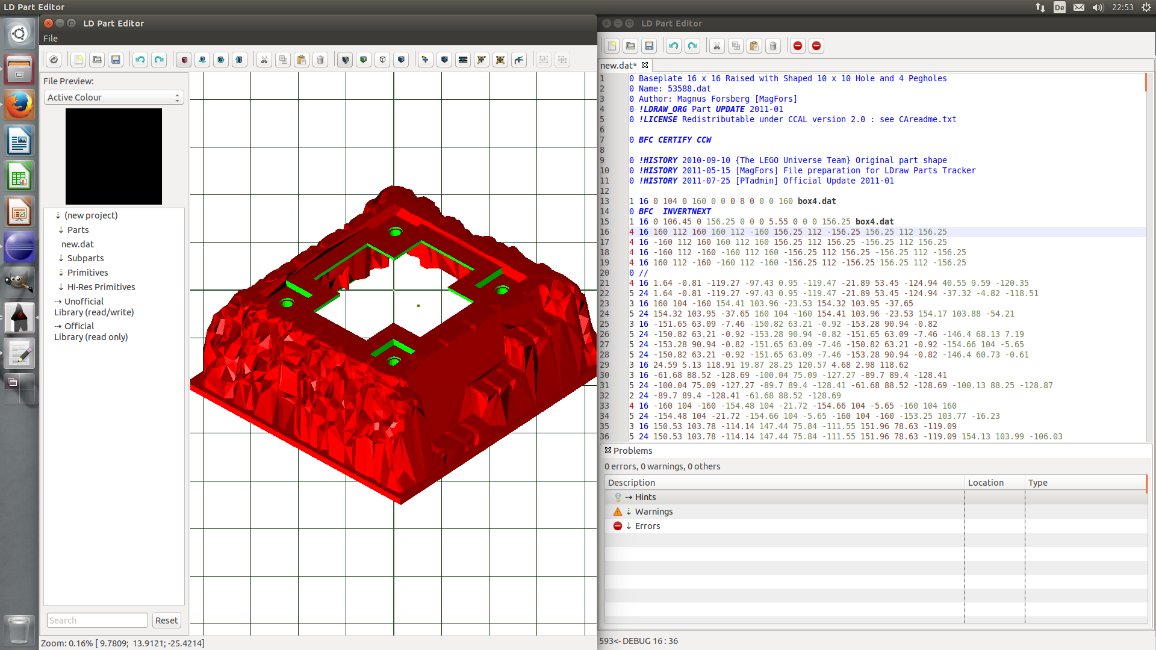Select the new.dat* editor tab
Viewport: 1156px width, 650px height.
click(618, 65)
